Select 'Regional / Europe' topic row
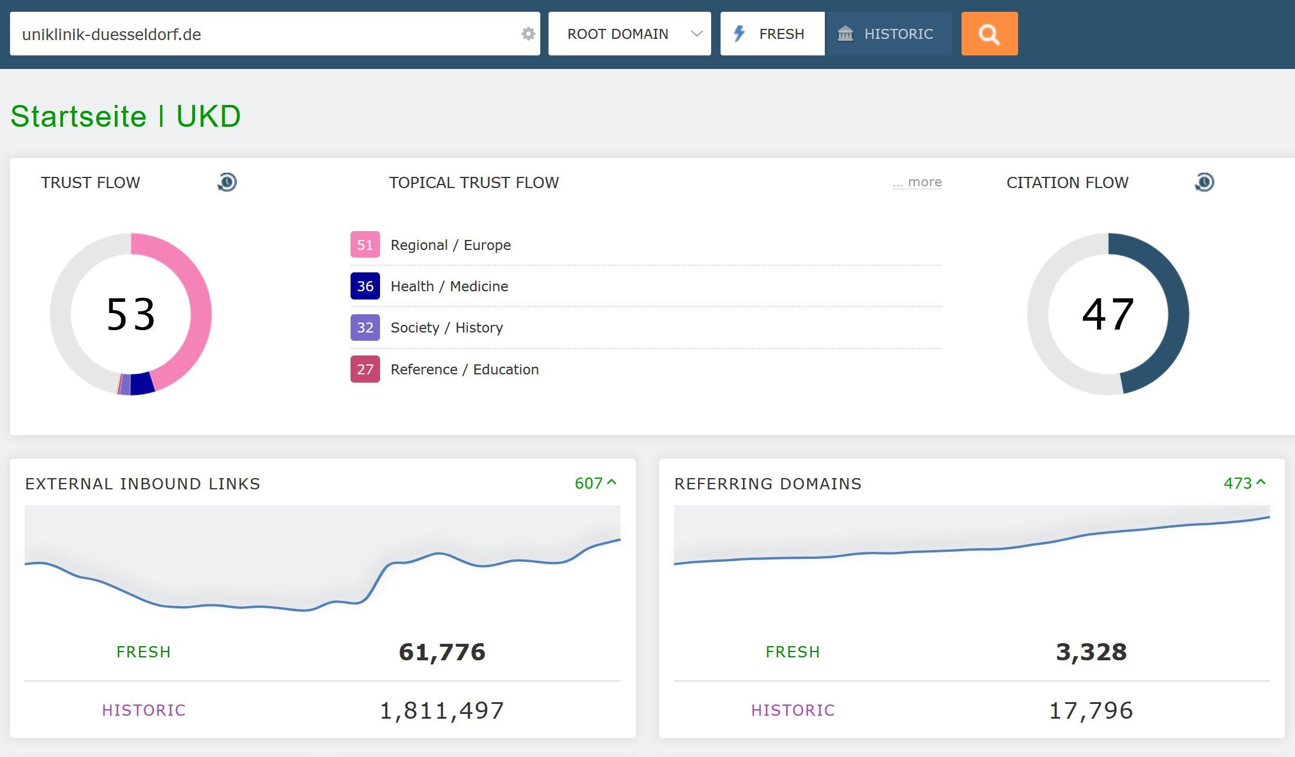 (646, 245)
